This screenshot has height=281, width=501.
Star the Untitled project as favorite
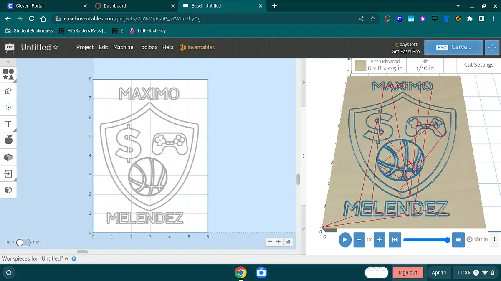coord(56,47)
